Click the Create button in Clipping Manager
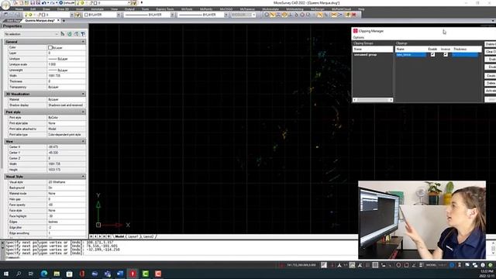This screenshot has width=496, height=279. point(491,76)
